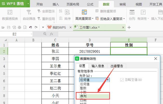Toggle the 忽略空值 checkbox
The width and height of the screenshot is (163, 104).
[122, 80]
